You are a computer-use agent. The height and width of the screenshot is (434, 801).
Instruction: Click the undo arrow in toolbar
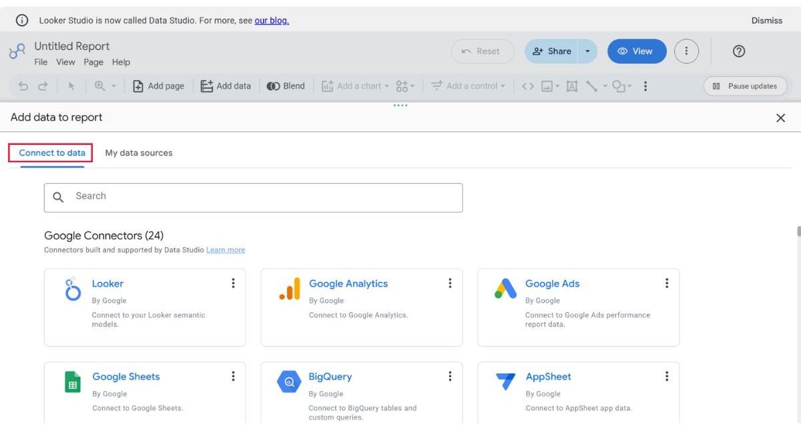point(23,86)
